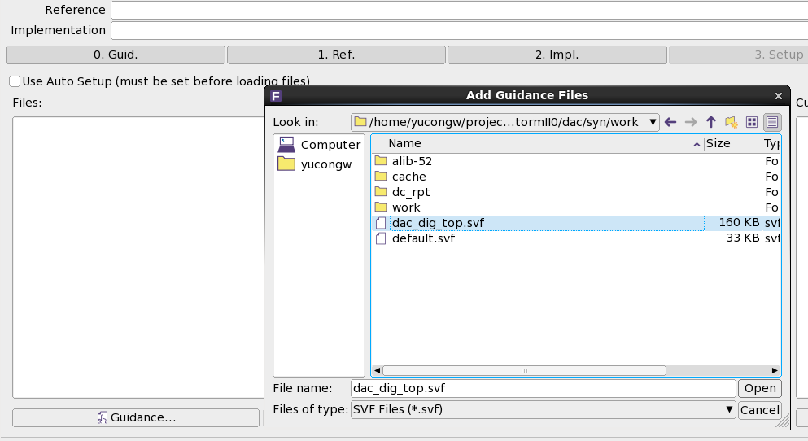Switch to 1. Ref. tab

coord(336,55)
